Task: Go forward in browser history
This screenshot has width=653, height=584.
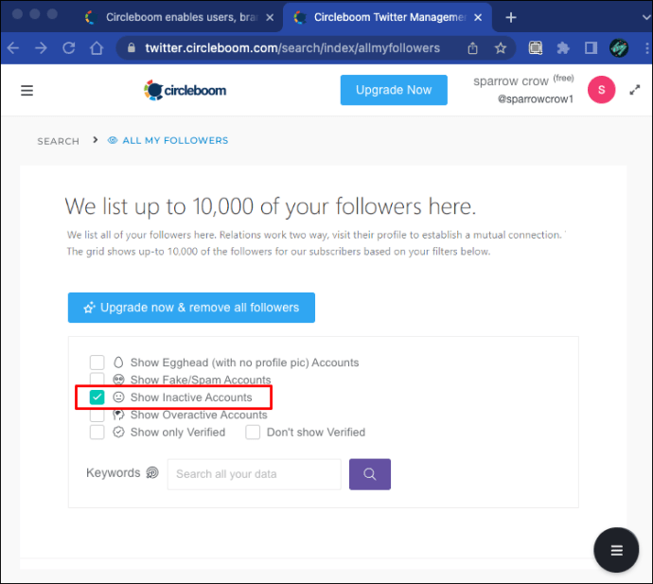Action: coord(42,48)
